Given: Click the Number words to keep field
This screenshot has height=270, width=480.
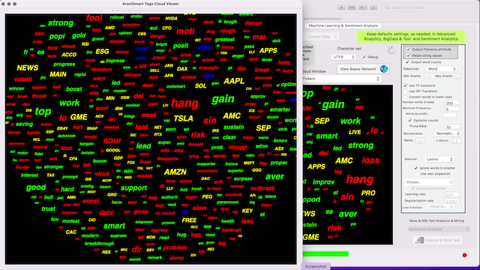Looking at the screenshot, I should pyautogui.click(x=452, y=103).
